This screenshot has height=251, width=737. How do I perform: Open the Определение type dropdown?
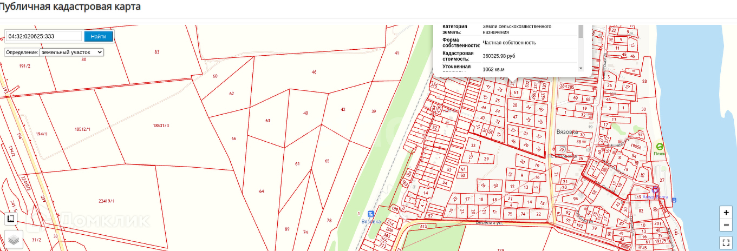(x=71, y=52)
